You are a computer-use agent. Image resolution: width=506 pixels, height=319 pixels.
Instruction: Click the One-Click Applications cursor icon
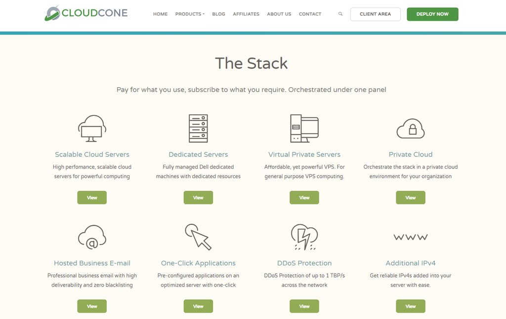tap(198, 237)
